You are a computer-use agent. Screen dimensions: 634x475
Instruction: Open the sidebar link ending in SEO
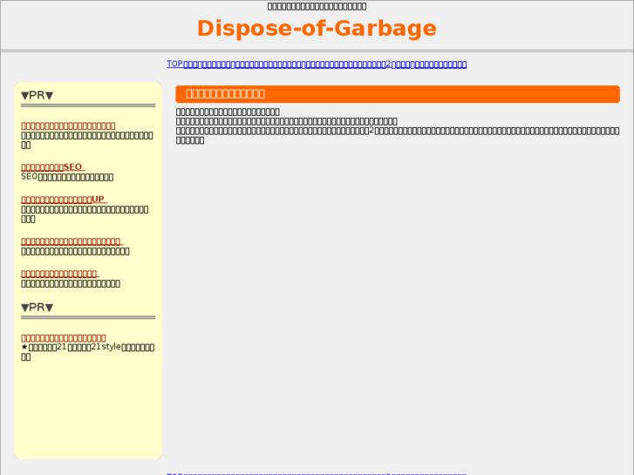[52, 167]
